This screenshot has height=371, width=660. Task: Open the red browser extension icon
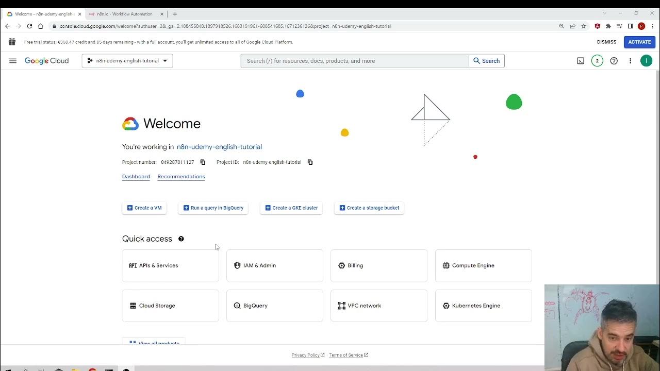pyautogui.click(x=598, y=26)
